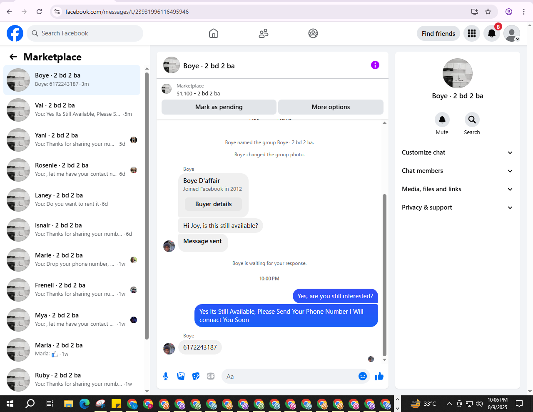The height and width of the screenshot is (412, 533).
Task: Open the Val · 2 bd 2 ba conversation
Action: click(72, 110)
